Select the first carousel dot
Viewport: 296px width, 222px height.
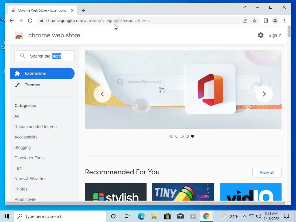tap(172, 136)
